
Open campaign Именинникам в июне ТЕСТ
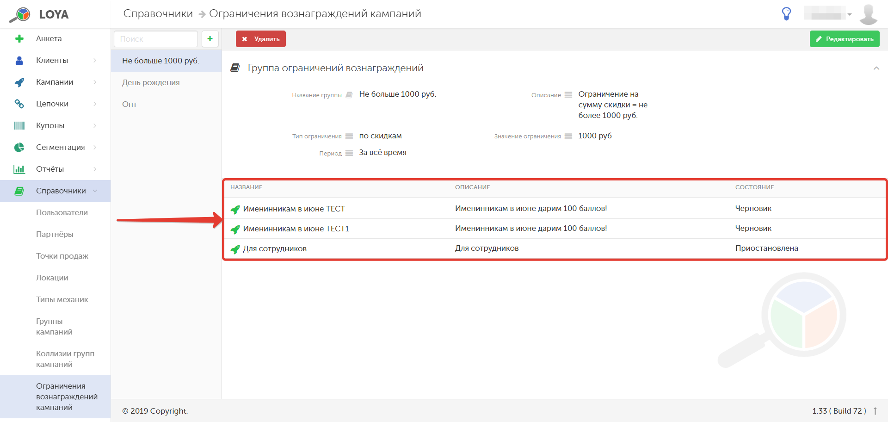click(x=294, y=209)
